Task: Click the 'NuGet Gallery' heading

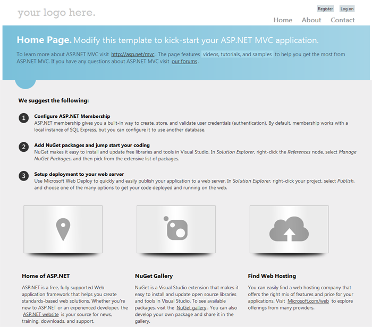Action: click(154, 276)
